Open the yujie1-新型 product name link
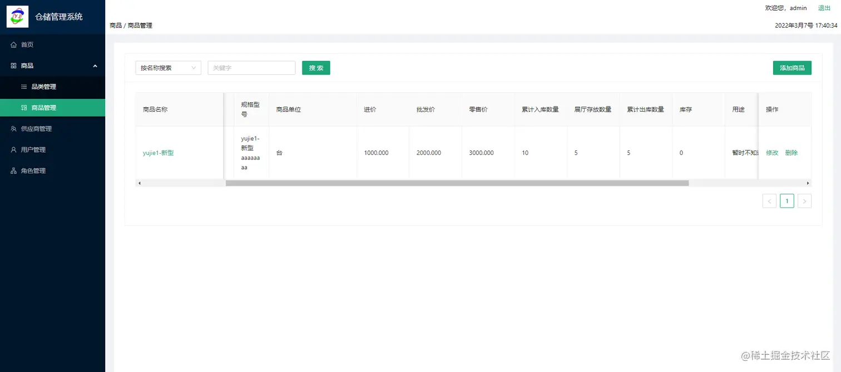This screenshot has width=841, height=372. [159, 153]
